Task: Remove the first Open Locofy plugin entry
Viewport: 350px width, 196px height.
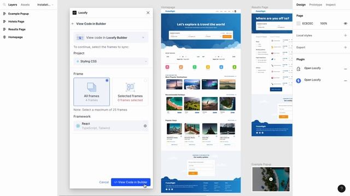Action: pyautogui.click(x=345, y=69)
